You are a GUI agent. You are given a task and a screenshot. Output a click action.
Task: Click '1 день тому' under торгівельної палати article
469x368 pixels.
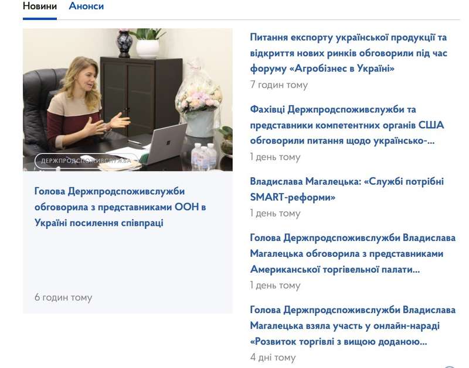(275, 285)
